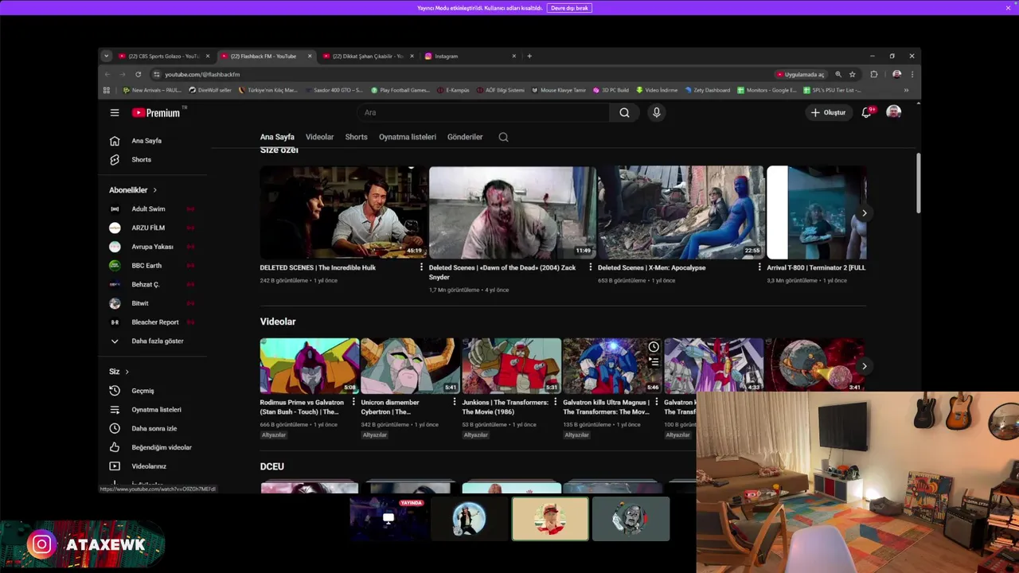
Task: Click Devre dışı bırak in top banner
Action: (x=569, y=8)
